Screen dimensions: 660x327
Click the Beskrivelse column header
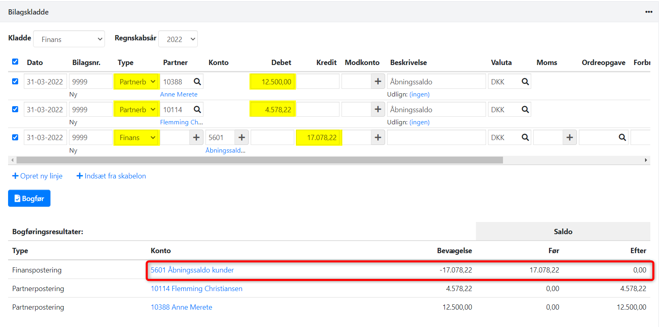(x=409, y=63)
